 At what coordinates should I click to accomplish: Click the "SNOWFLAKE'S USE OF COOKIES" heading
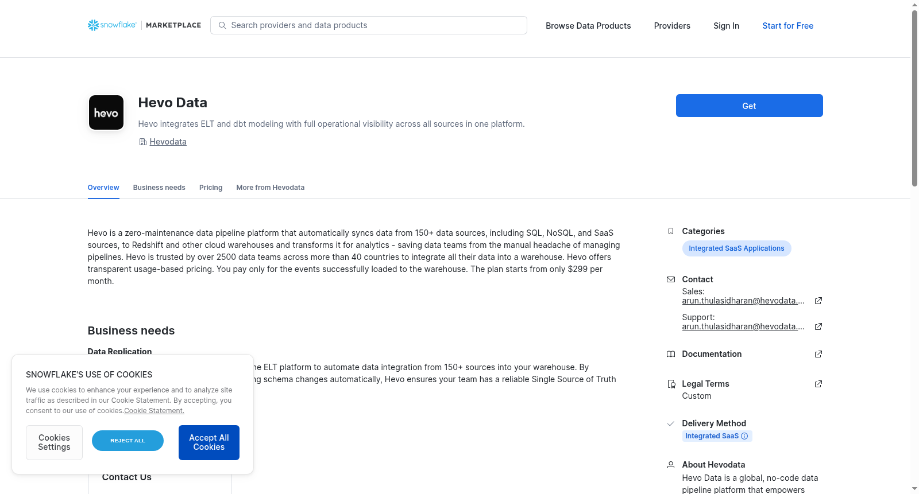point(89,375)
